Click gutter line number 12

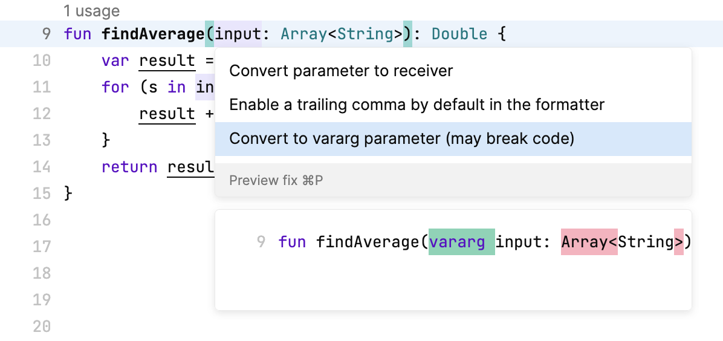pyautogui.click(x=41, y=114)
